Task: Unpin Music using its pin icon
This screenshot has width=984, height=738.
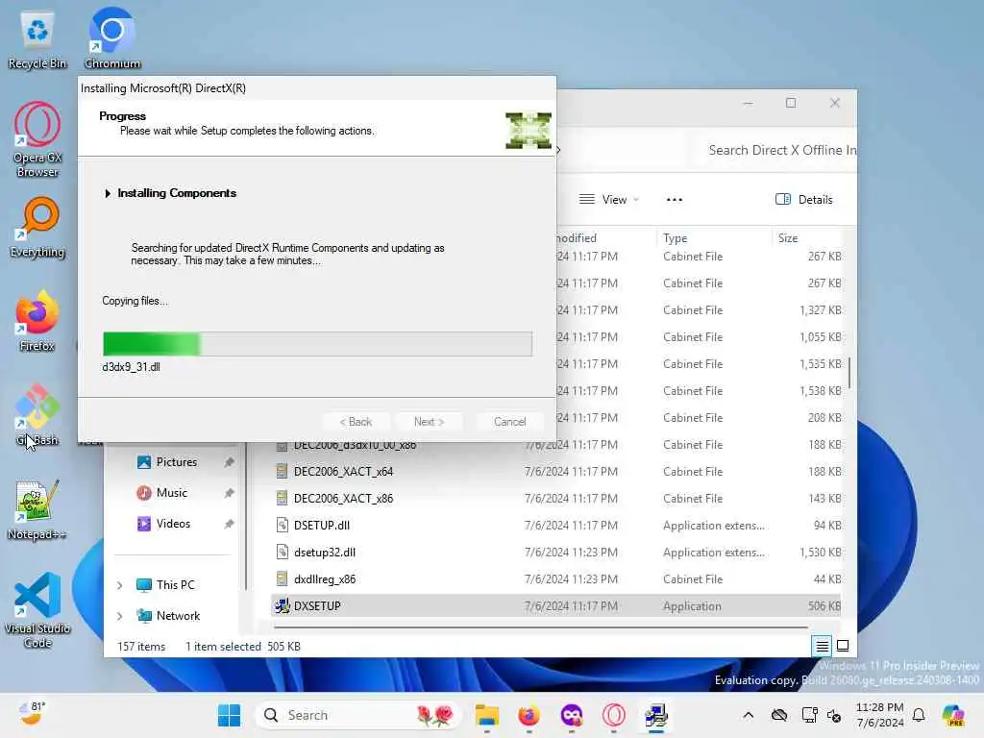Action: (x=229, y=493)
